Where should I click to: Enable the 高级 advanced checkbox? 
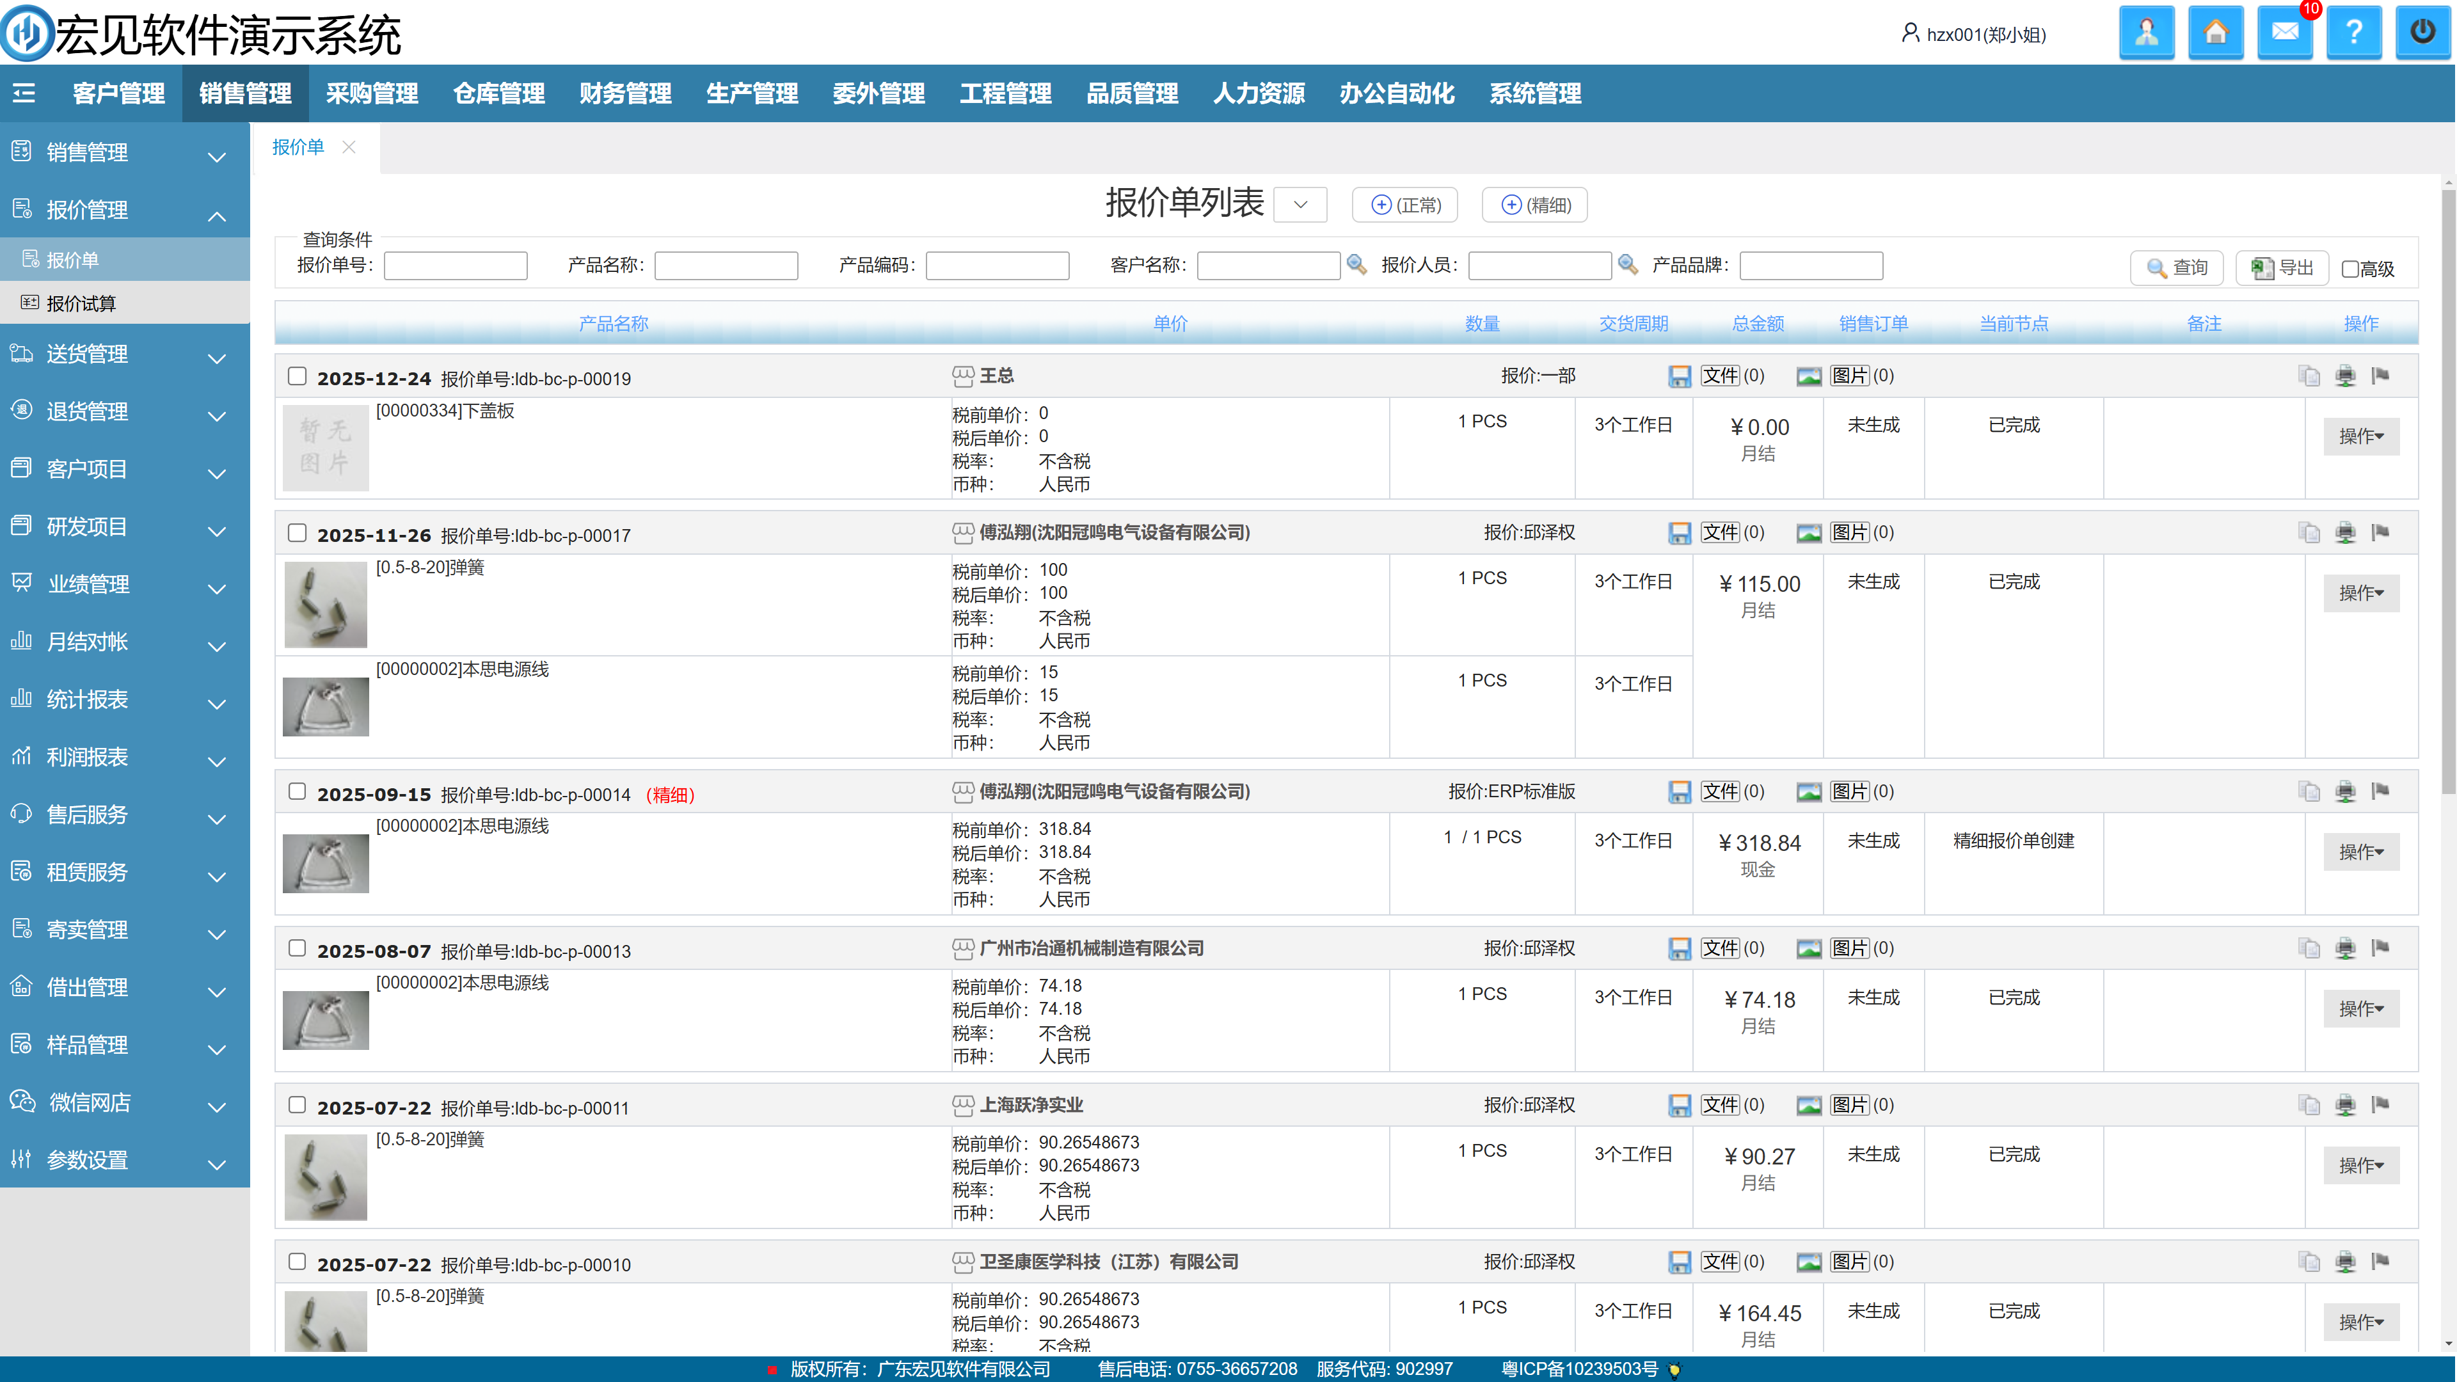tap(2350, 269)
